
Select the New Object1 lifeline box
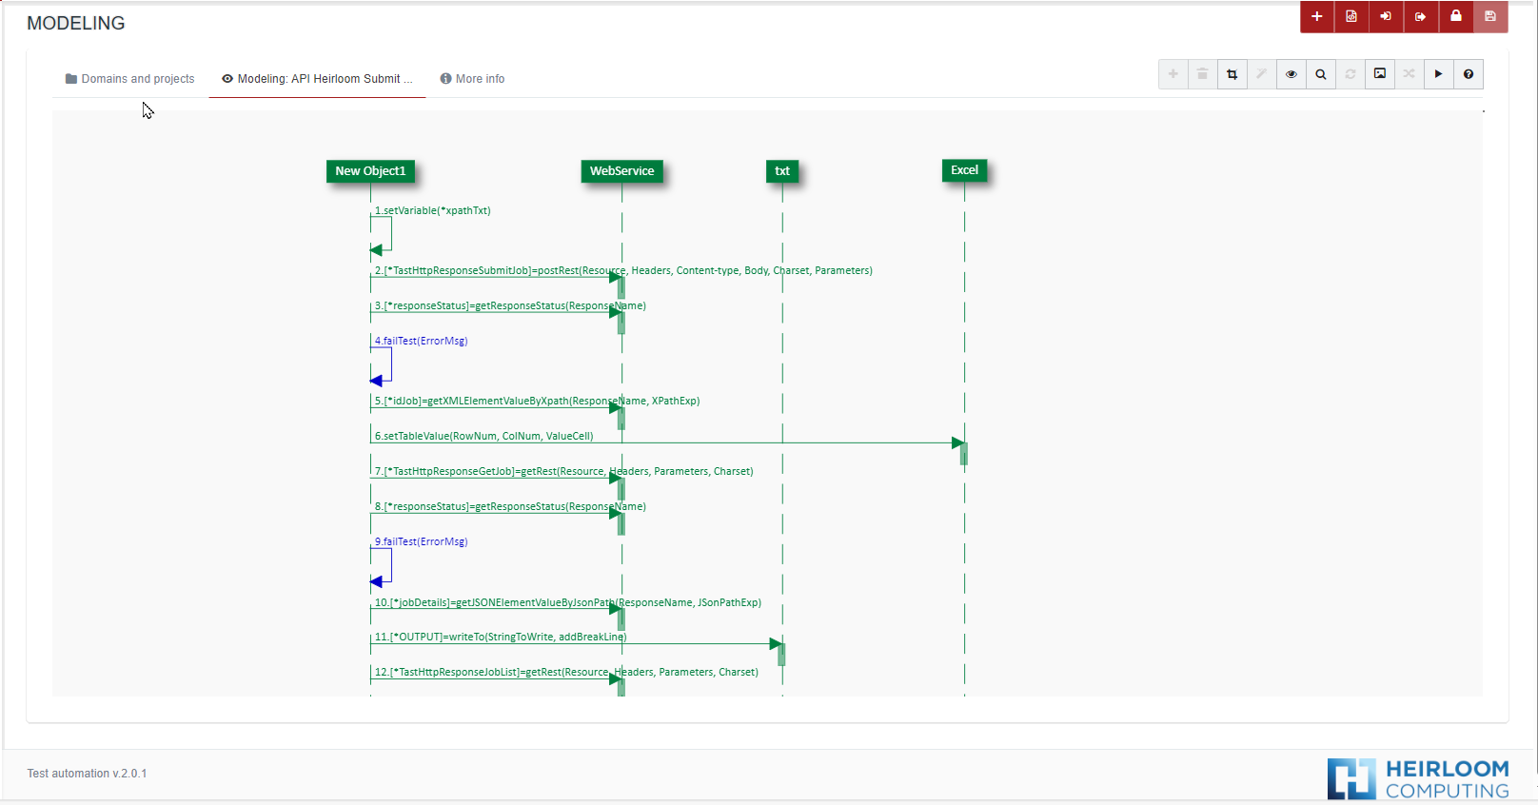[370, 171]
